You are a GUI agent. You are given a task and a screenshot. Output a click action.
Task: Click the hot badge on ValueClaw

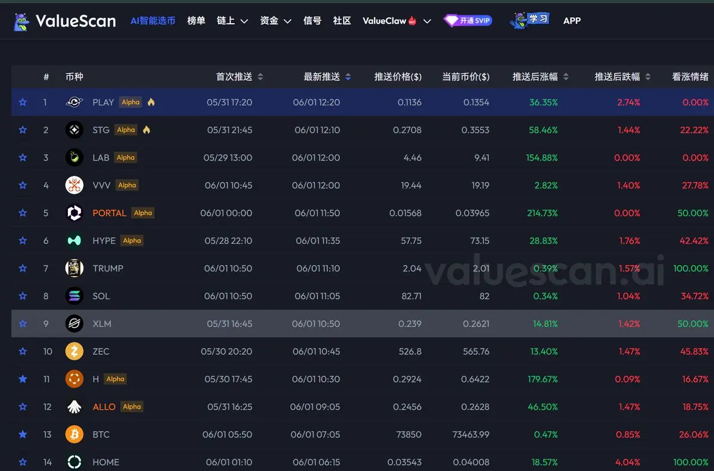pyautogui.click(x=412, y=20)
